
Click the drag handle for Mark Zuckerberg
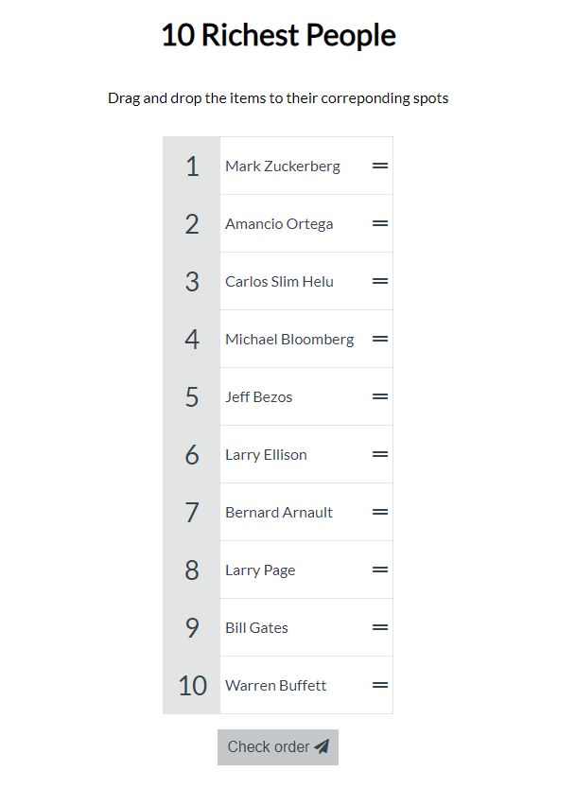coord(380,166)
